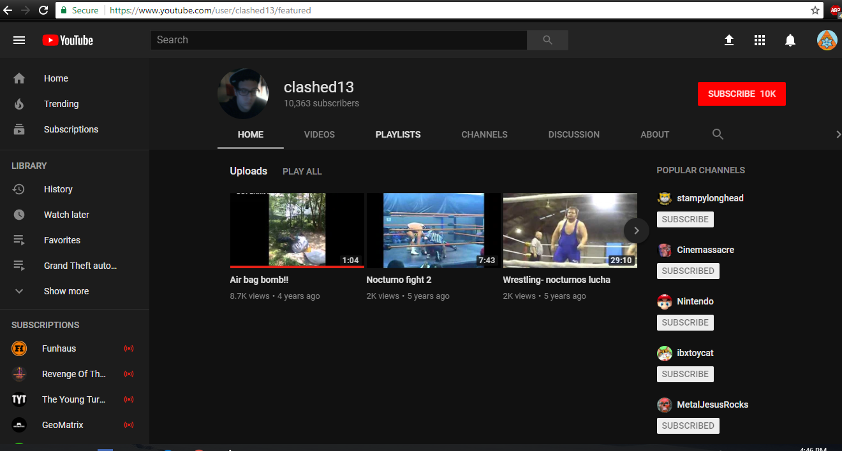Open the PLAYLISTS tab

pos(397,134)
